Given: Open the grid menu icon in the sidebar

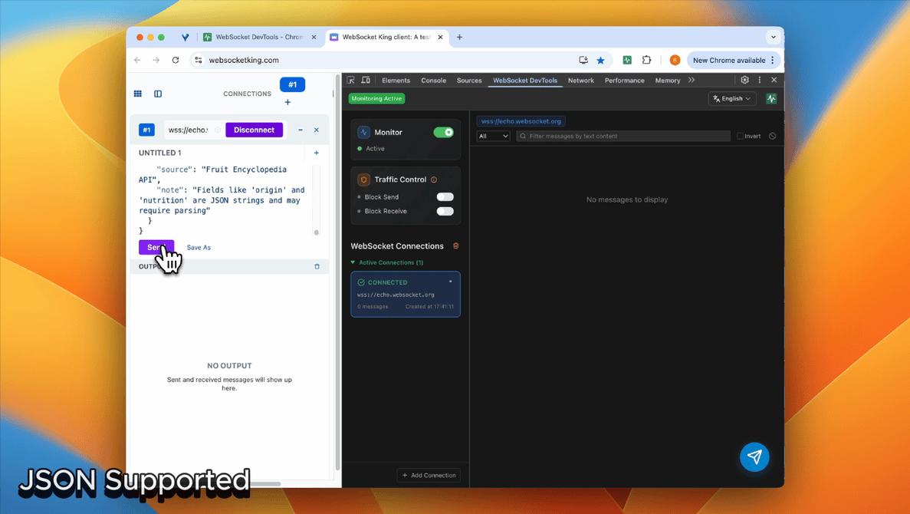Looking at the screenshot, I should click(138, 93).
